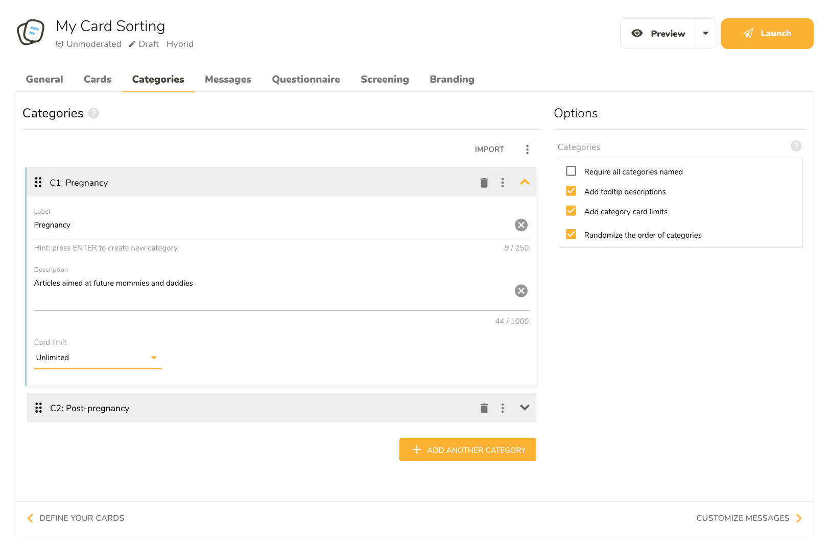830x552 pixels.
Task: Click the Draft status text
Action: (149, 44)
